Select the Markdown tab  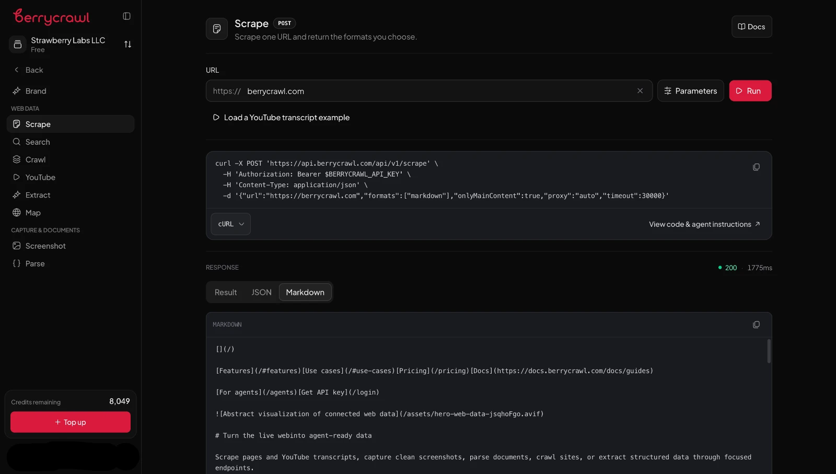point(305,293)
